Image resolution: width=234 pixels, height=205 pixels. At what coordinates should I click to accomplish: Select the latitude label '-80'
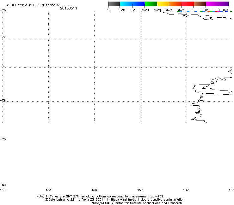point(3,185)
